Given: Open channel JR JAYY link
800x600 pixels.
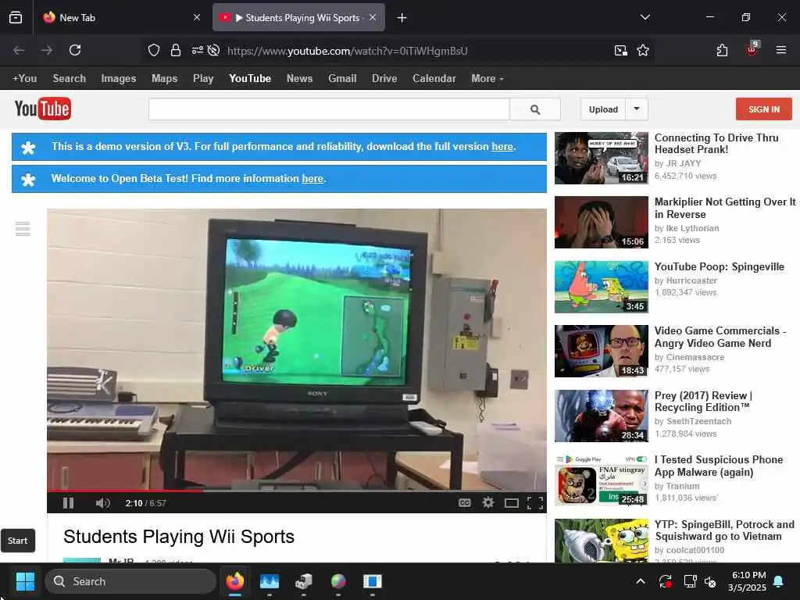Looking at the screenshot, I should click(684, 163).
